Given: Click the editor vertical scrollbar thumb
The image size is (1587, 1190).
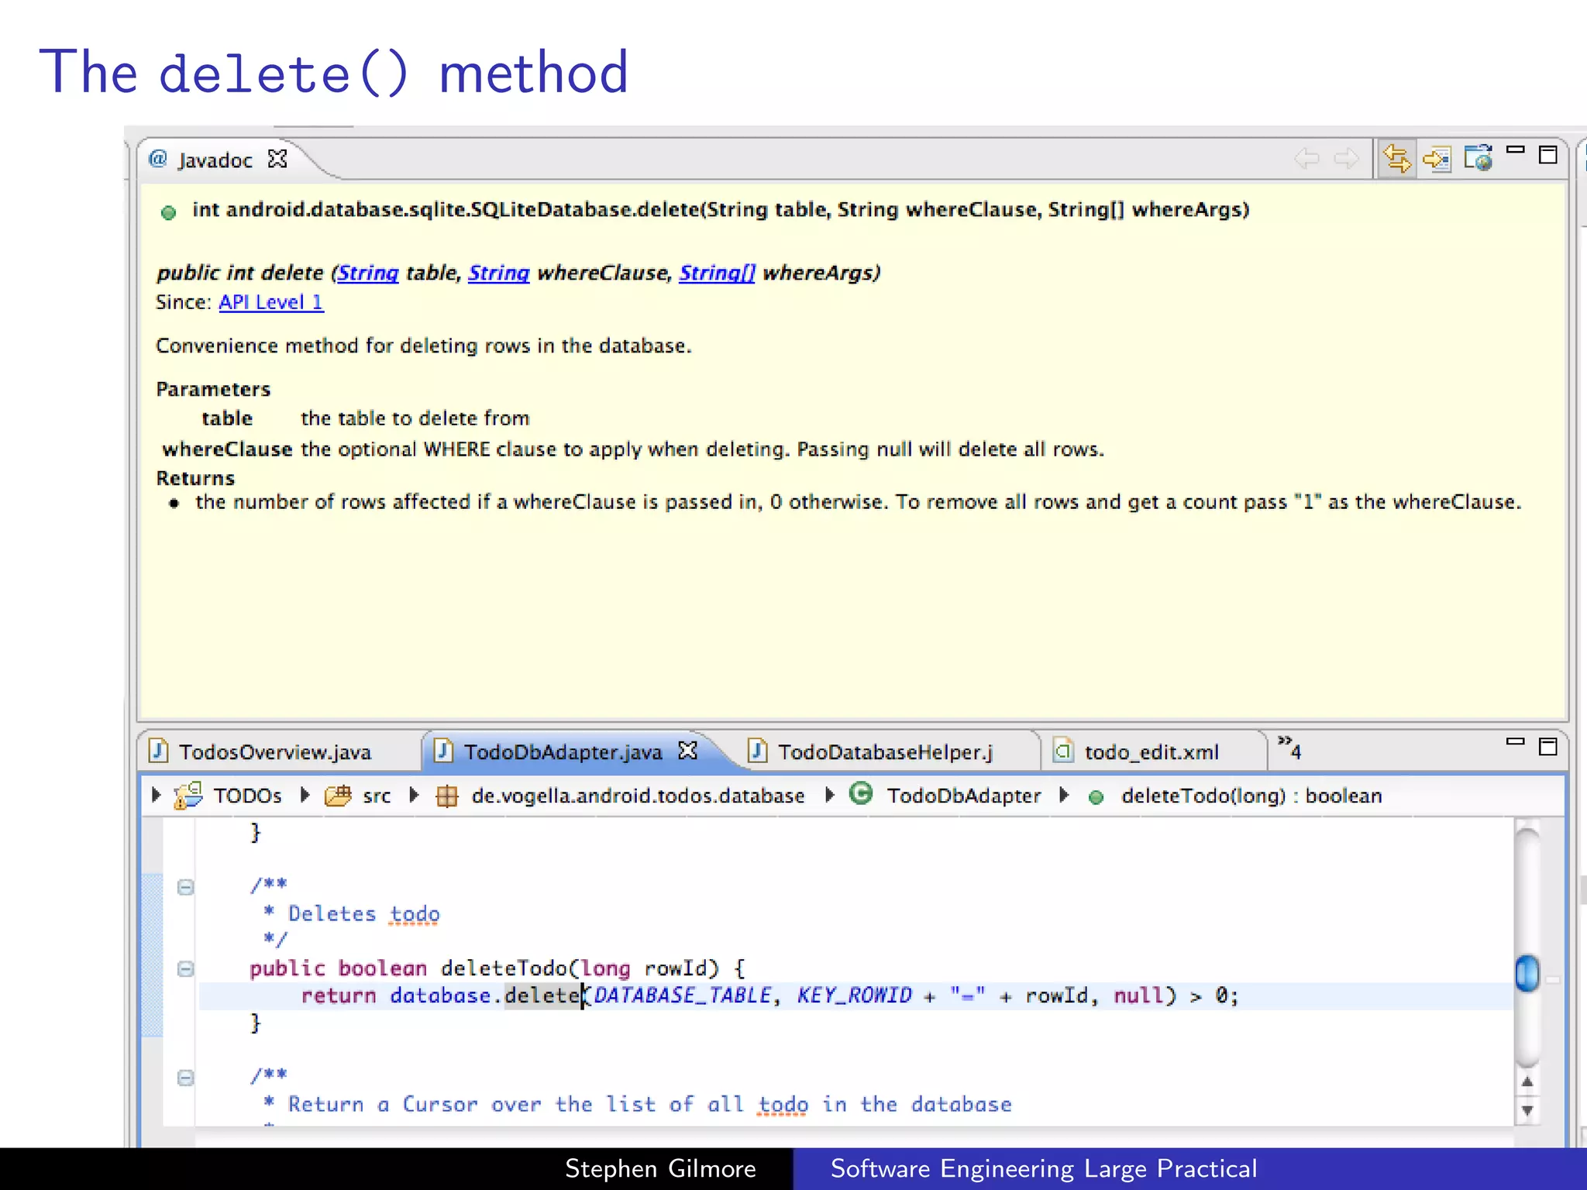Looking at the screenshot, I should 1527,973.
